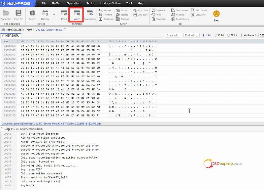Select log line 'Start writing bufferKEY_DATA'
The width and height of the screenshot is (264, 190).
coord(44,177)
